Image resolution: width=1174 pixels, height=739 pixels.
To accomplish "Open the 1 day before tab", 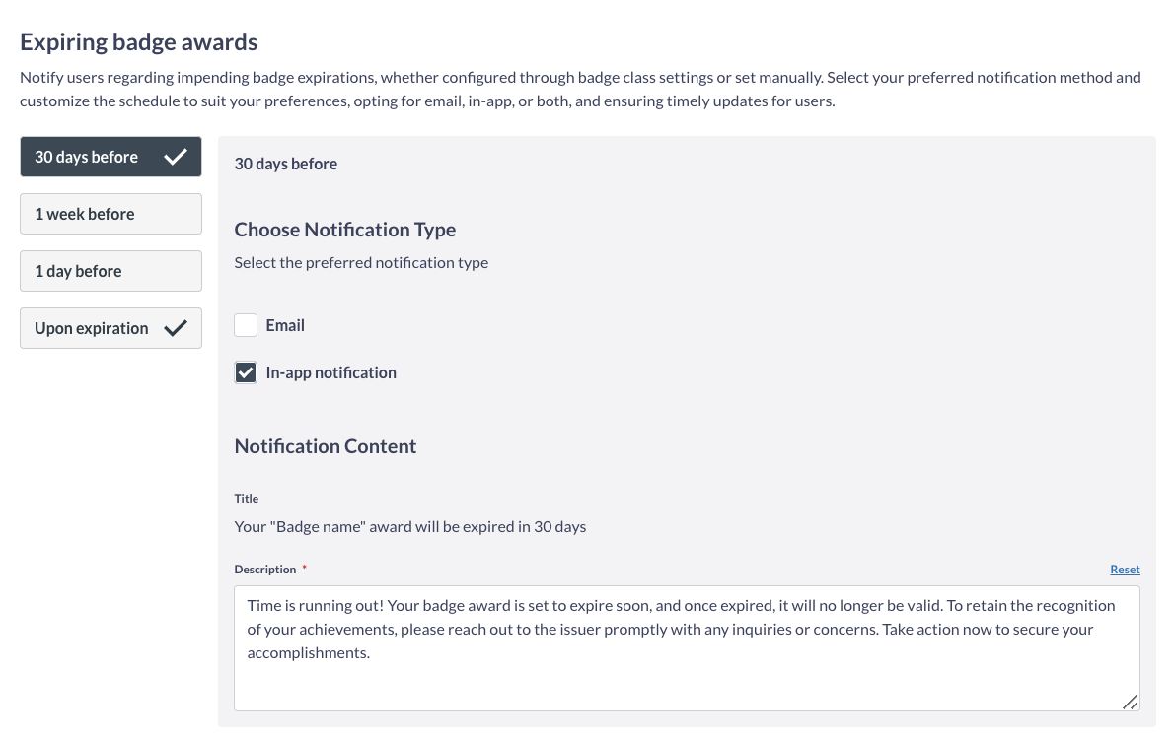I will [110, 271].
